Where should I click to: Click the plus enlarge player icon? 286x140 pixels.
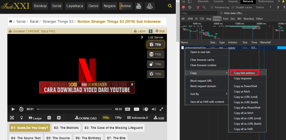click(x=59, y=118)
